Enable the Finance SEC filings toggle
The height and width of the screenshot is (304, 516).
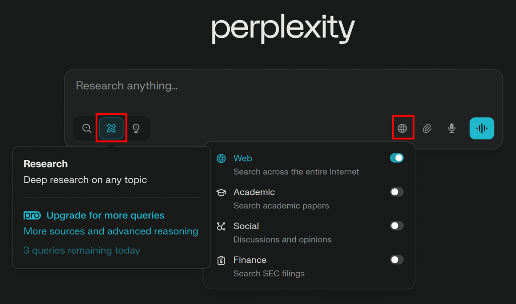click(x=397, y=260)
